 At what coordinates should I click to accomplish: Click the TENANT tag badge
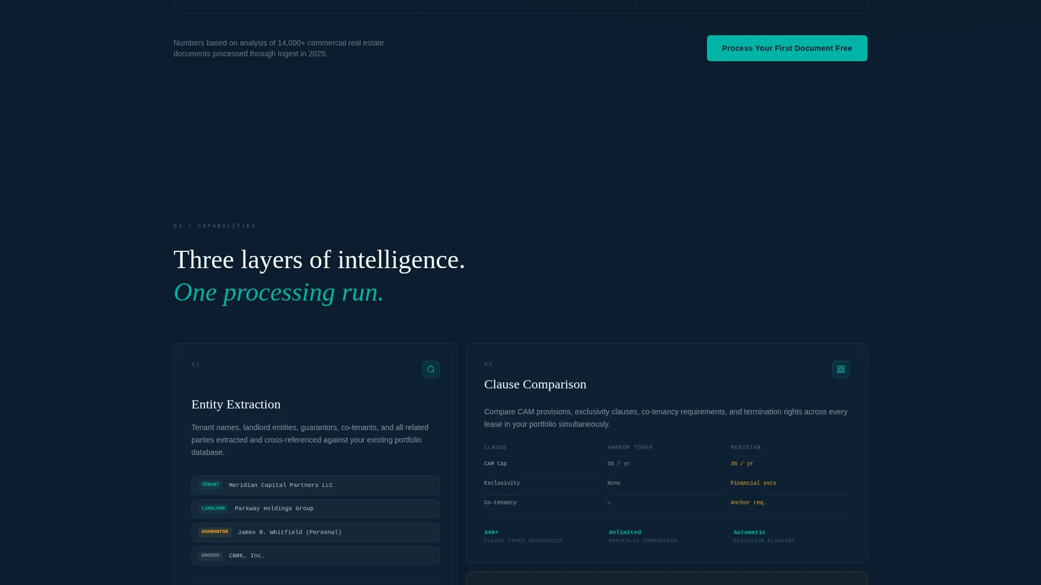click(210, 485)
